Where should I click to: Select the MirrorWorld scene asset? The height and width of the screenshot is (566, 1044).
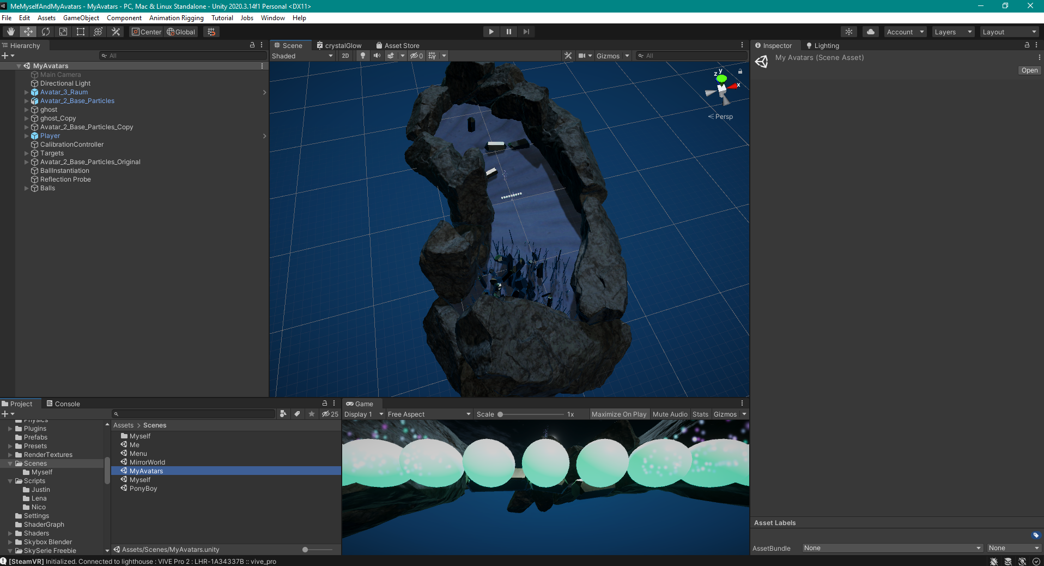(x=147, y=462)
